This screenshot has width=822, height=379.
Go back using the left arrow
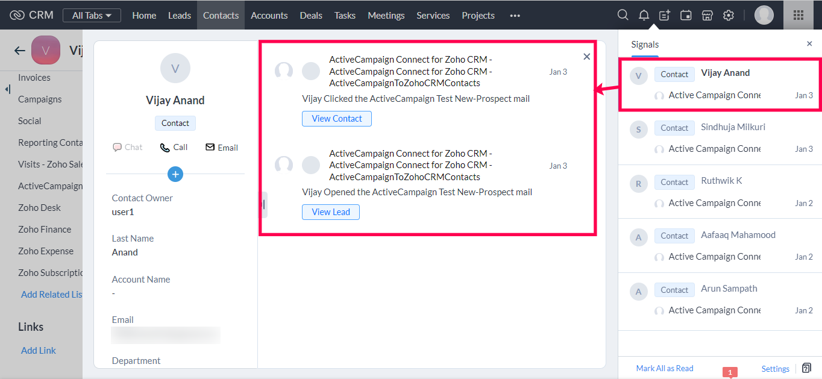[19, 51]
